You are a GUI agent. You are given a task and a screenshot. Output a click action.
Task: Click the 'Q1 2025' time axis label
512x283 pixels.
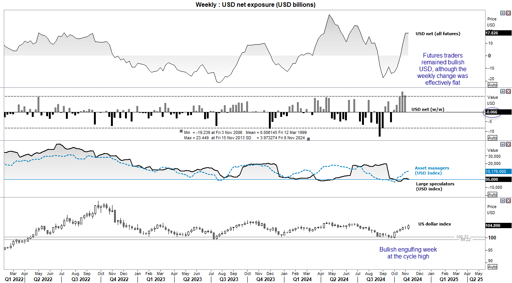[x=448, y=280]
